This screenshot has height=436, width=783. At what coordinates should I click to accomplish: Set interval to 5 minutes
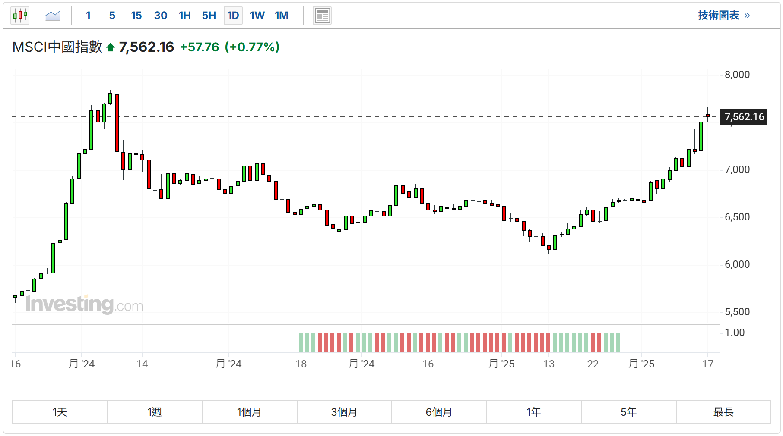pos(112,16)
